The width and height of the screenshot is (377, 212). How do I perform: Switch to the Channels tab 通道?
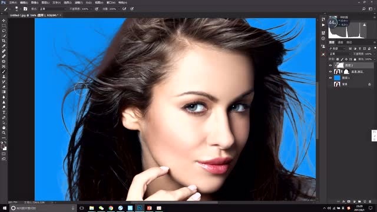click(x=340, y=42)
